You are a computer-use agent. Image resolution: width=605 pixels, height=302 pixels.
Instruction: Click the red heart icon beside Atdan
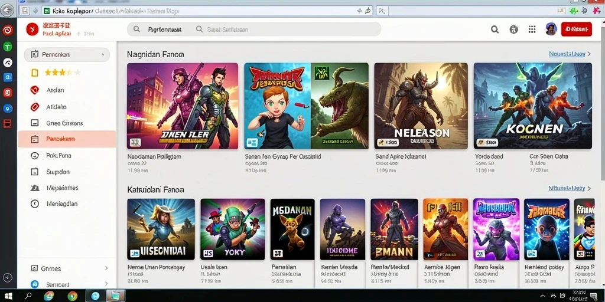[x=35, y=90]
